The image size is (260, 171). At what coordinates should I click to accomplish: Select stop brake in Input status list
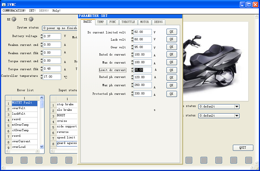click(67, 105)
